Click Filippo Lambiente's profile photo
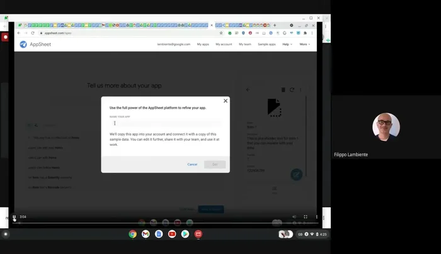441x254 pixels. point(386,126)
